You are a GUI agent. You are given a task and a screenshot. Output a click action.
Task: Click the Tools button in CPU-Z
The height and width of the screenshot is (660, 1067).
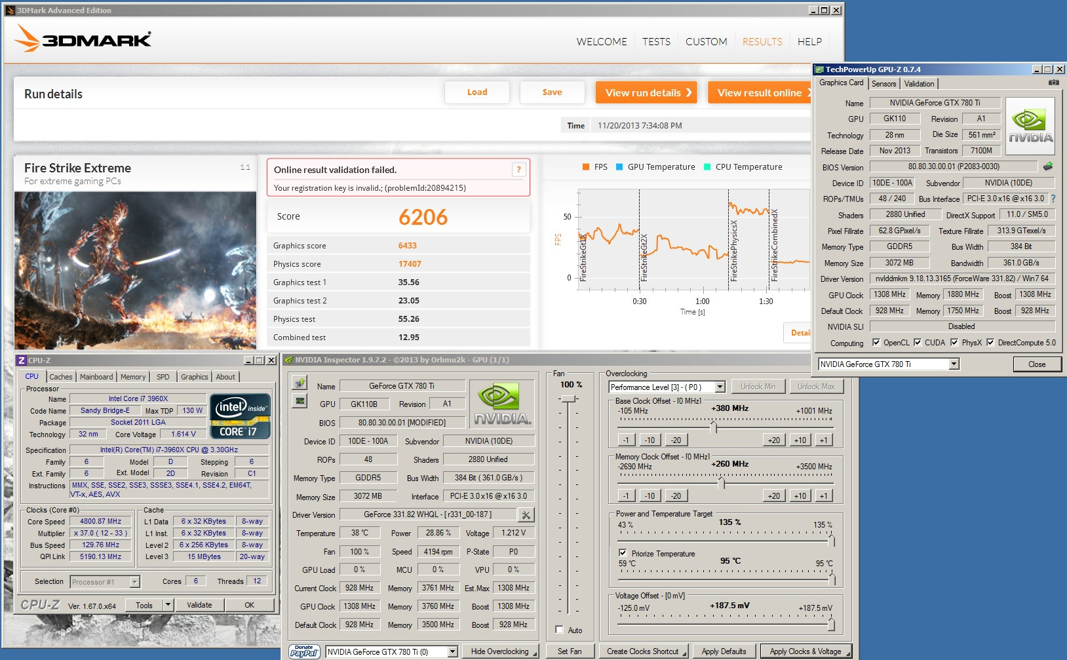144,605
